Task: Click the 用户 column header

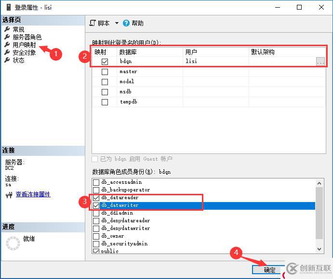Action: click(216, 52)
